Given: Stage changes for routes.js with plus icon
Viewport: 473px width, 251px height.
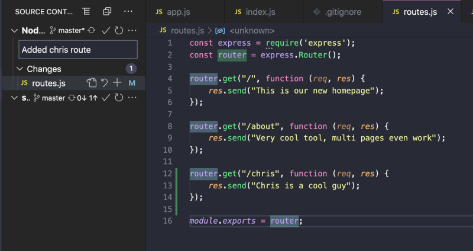Looking at the screenshot, I should pos(117,83).
